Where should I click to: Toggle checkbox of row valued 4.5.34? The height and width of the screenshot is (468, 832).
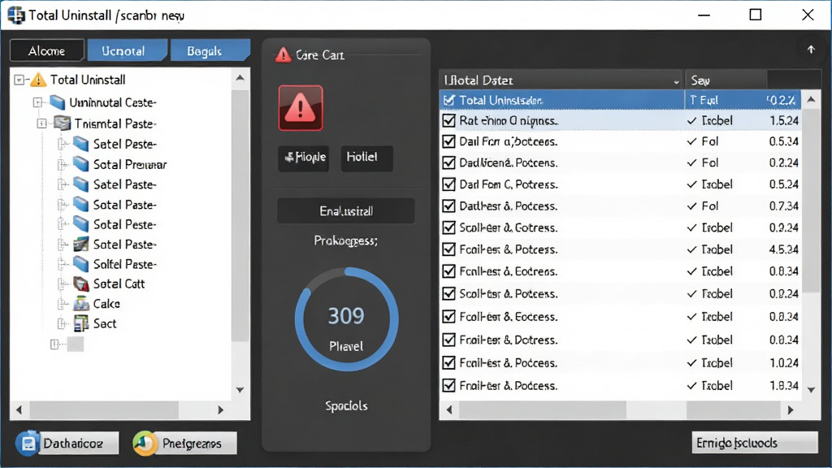(448, 249)
